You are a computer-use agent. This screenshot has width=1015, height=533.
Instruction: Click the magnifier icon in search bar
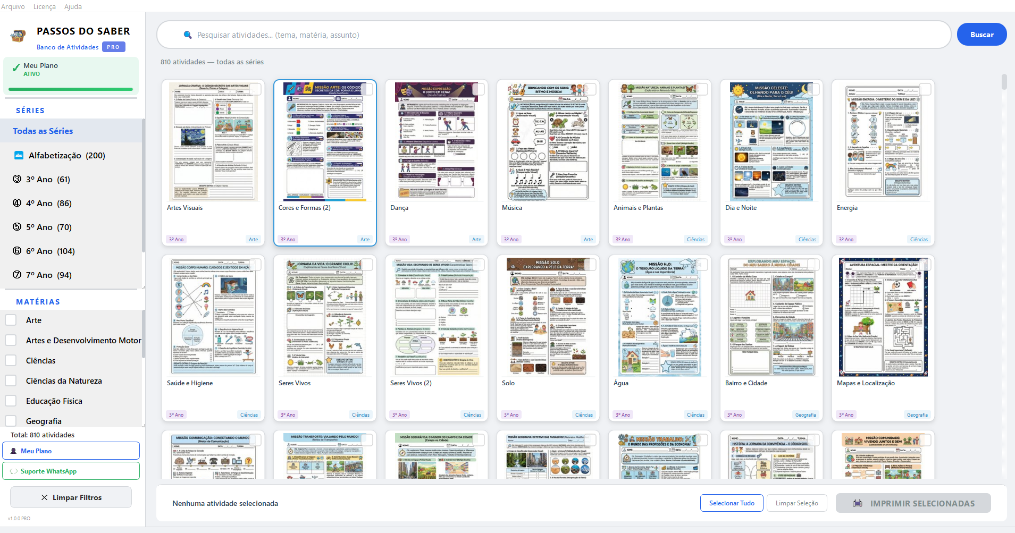click(187, 35)
